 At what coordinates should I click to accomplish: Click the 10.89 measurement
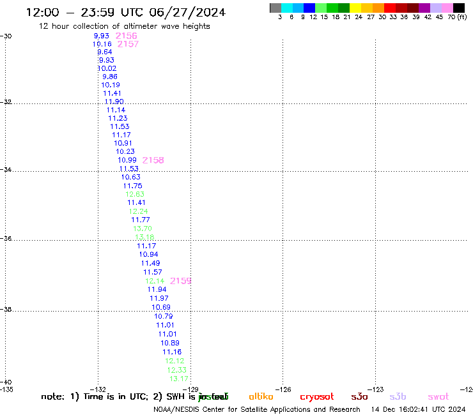point(170,343)
